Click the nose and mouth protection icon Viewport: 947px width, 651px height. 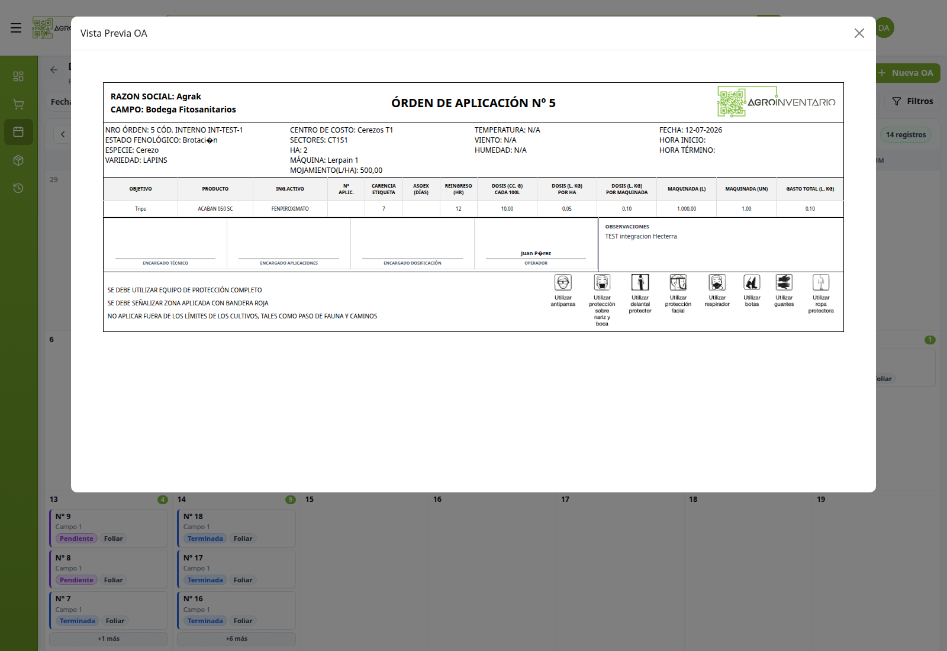click(x=602, y=282)
